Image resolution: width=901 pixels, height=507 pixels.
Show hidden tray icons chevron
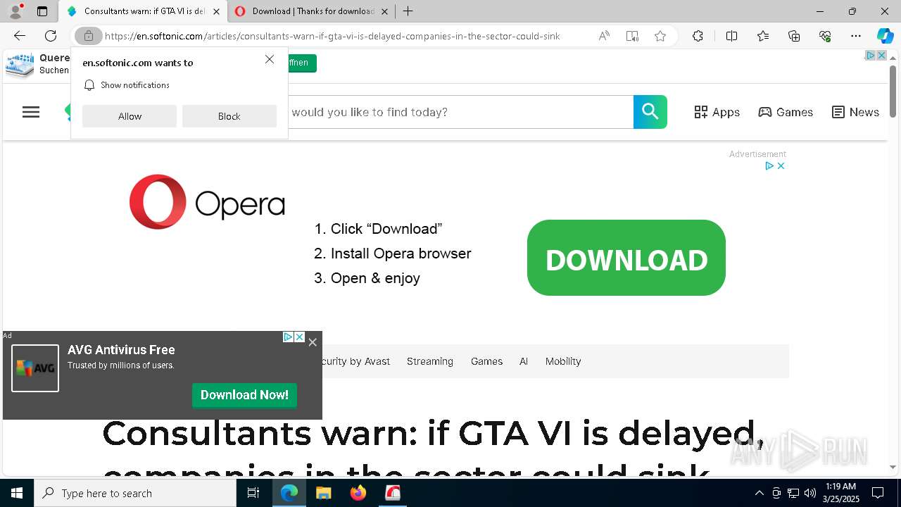click(759, 493)
